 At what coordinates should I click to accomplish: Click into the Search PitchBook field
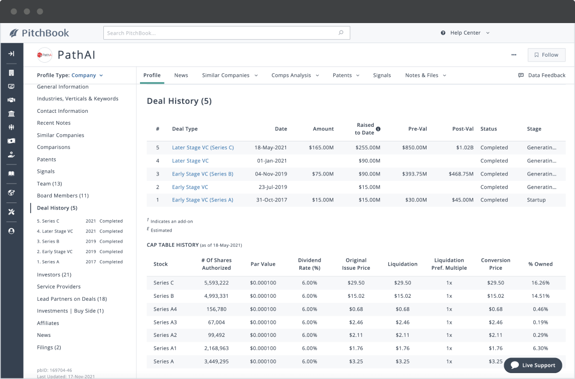pyautogui.click(x=227, y=33)
